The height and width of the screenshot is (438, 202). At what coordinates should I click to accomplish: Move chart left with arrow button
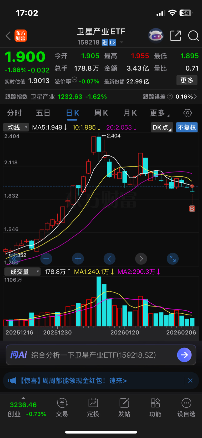click(x=109, y=259)
